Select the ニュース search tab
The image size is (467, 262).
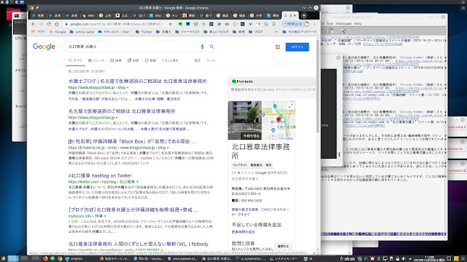pyautogui.click(x=96, y=60)
